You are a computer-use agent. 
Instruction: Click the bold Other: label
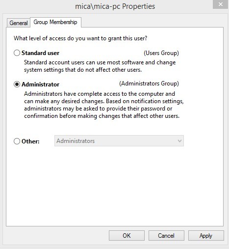click(30, 141)
